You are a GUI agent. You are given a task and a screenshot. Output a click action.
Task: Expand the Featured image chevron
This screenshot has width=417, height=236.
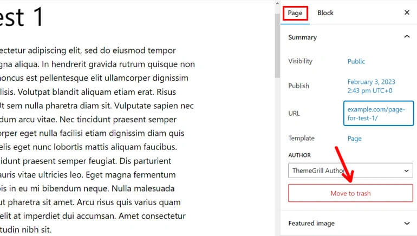click(x=407, y=223)
